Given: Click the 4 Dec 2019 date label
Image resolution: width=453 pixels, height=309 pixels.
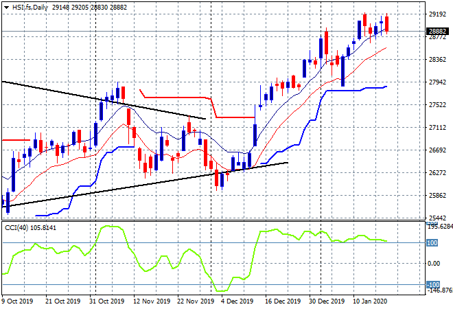Looking at the screenshot, I should point(237,301).
